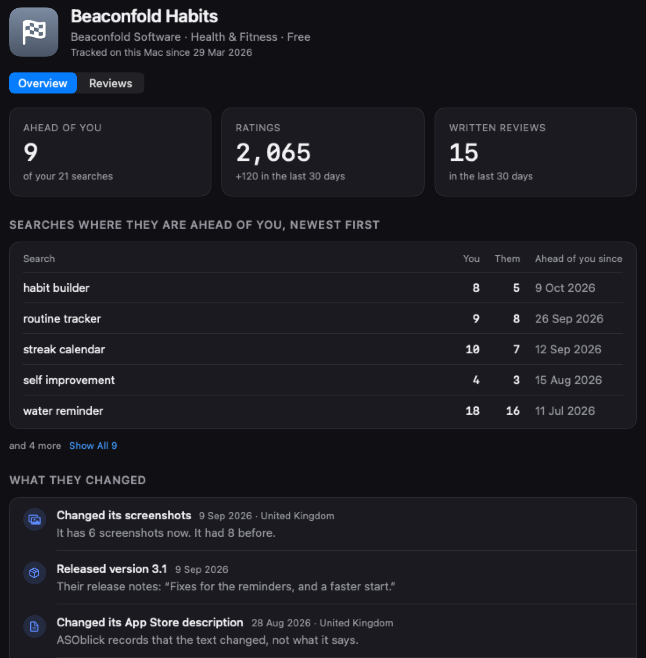Click the 11 Jul 2026 date cell

coord(565,410)
